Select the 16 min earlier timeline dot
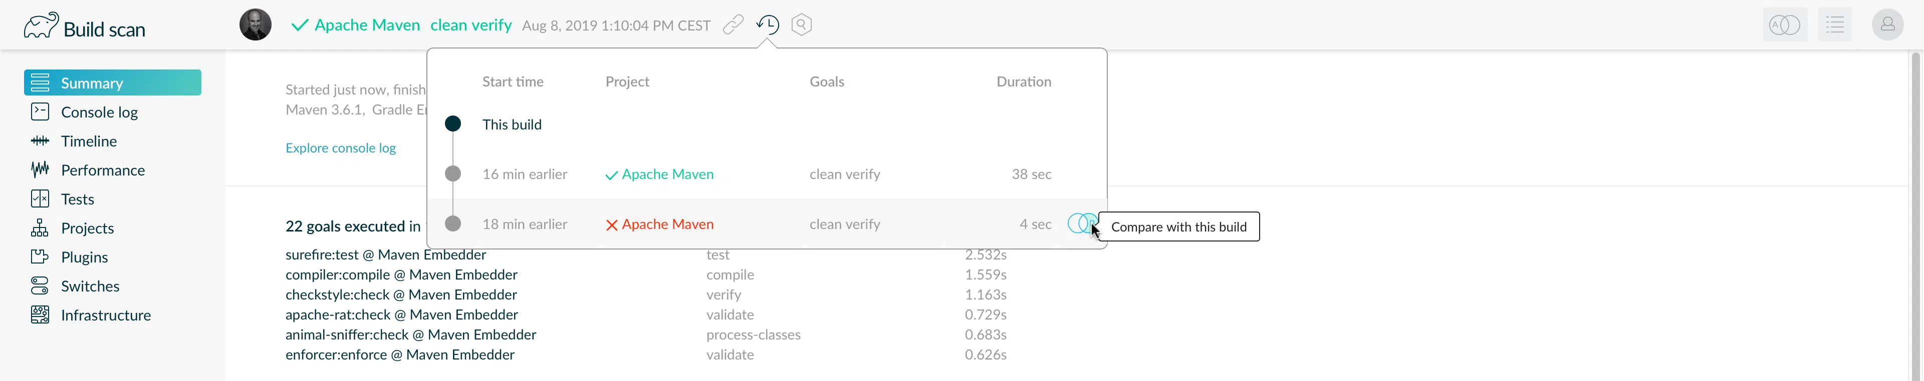The width and height of the screenshot is (1924, 381). tap(452, 173)
